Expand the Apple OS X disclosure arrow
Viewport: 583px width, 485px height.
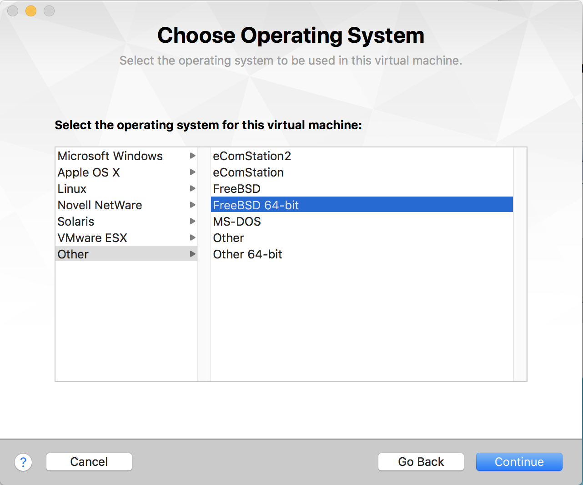pos(192,172)
